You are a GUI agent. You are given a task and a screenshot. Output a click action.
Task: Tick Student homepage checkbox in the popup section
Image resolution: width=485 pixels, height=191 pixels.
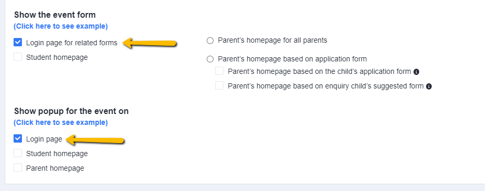pyautogui.click(x=18, y=153)
